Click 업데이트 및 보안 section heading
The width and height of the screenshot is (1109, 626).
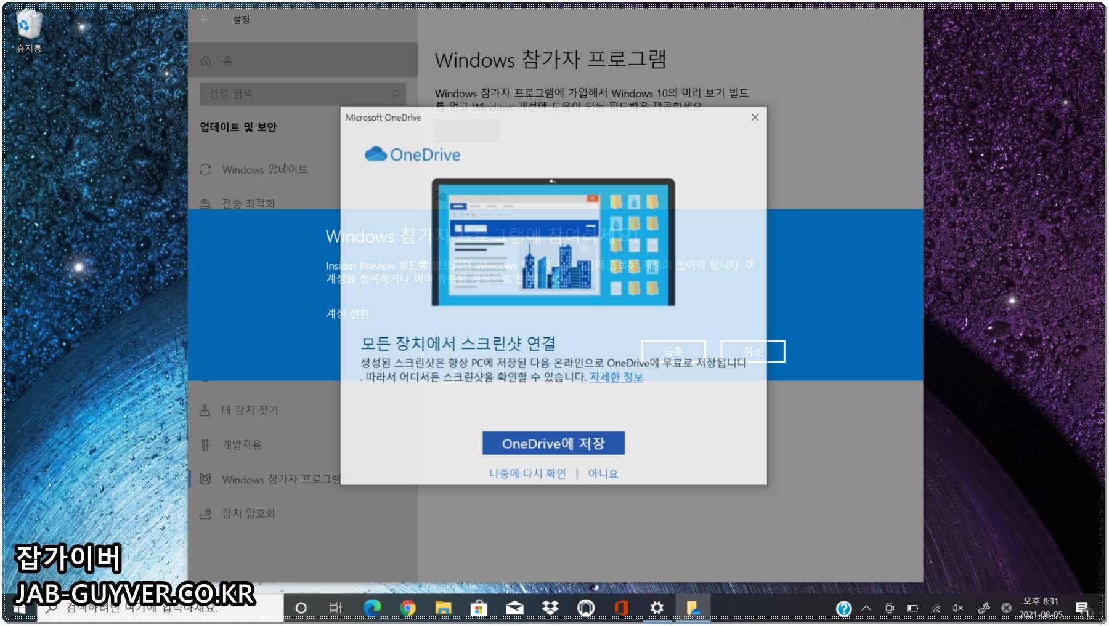tap(238, 127)
